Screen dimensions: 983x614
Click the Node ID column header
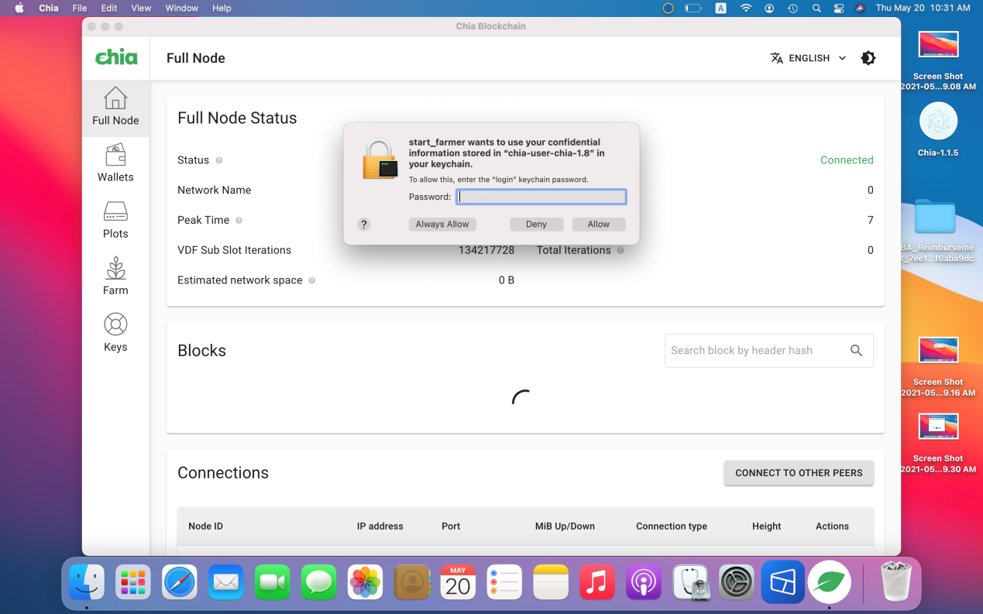click(205, 527)
